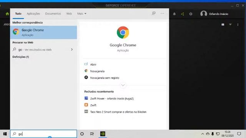Open search options ellipsis menu
This screenshot has width=246, height=138.
[x=162, y=14]
